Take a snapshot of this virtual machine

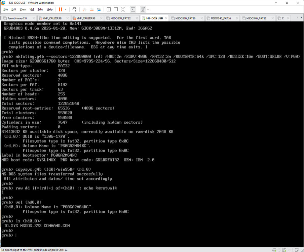[x=84, y=9]
